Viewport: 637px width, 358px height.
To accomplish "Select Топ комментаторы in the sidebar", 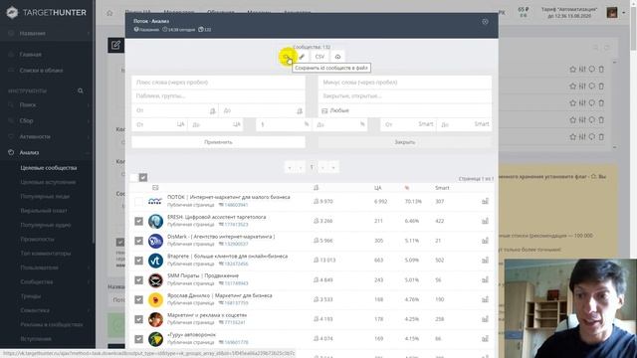I will pos(46,254).
